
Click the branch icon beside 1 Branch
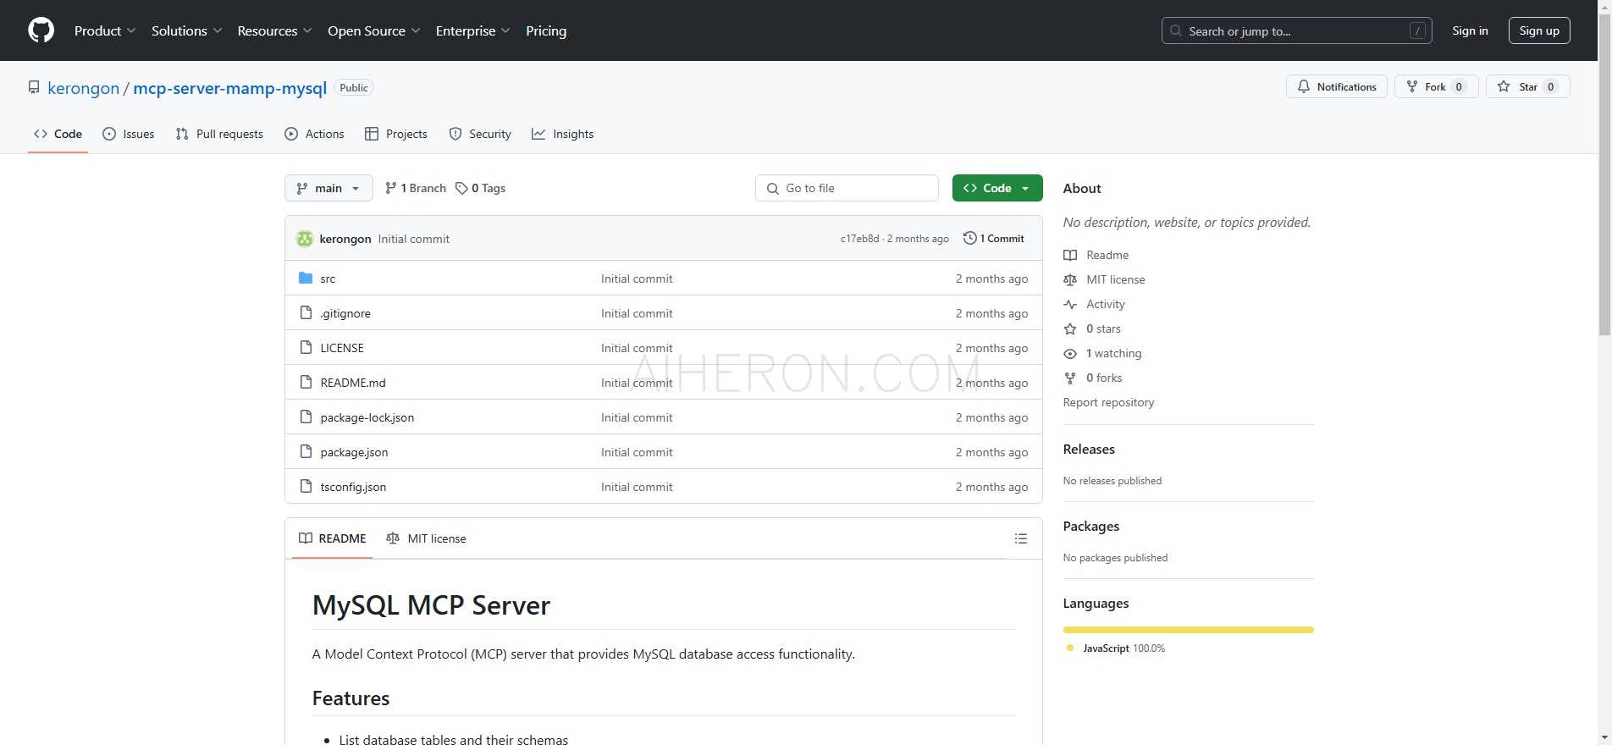pyautogui.click(x=390, y=188)
